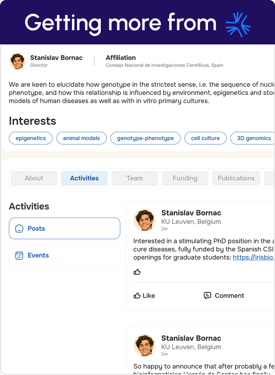Open Stanislav Bornac's header profile photo
The image size is (275, 375).
17,61
